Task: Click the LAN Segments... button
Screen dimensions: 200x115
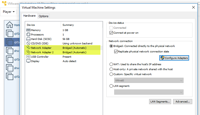Action: tap(160, 102)
